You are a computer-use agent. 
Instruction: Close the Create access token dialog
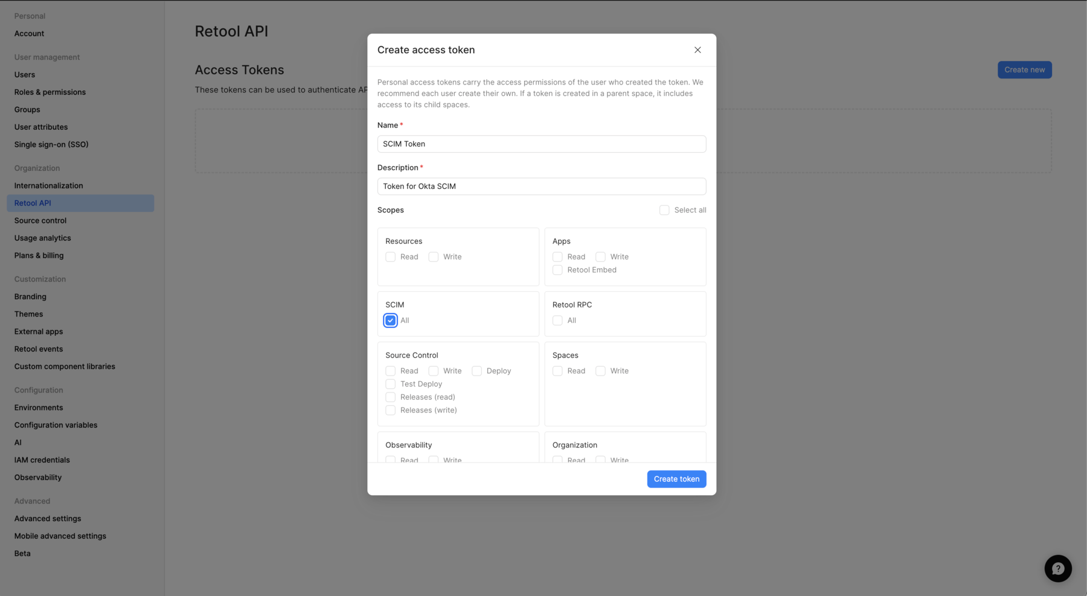(x=697, y=50)
